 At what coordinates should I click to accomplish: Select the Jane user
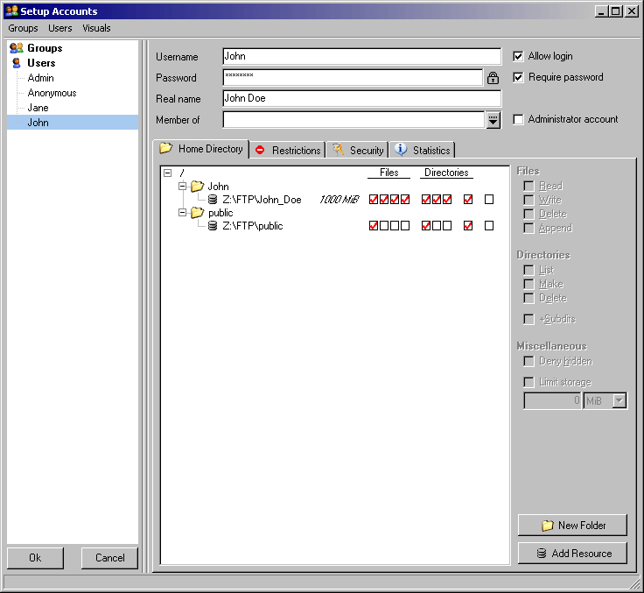(x=38, y=108)
